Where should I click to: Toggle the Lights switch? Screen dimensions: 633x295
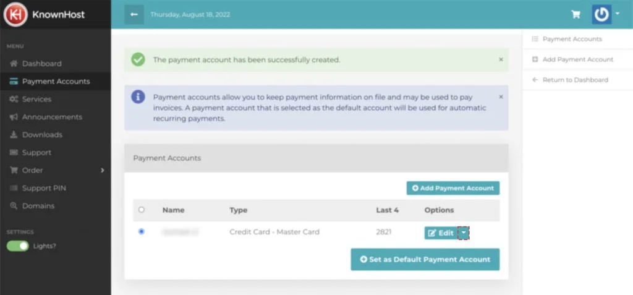(x=18, y=246)
